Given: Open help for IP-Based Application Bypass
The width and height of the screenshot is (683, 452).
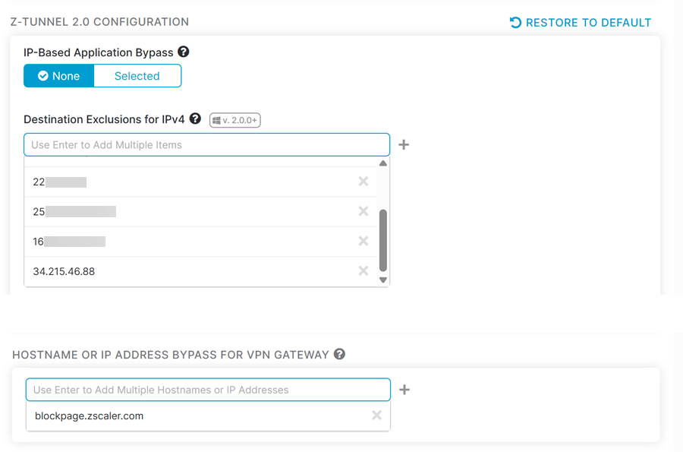Looking at the screenshot, I should [x=183, y=52].
